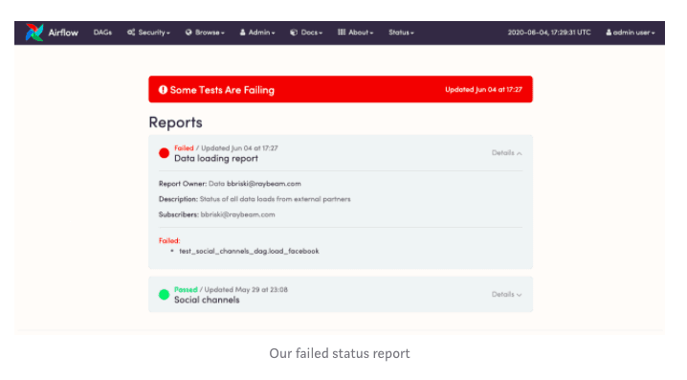The width and height of the screenshot is (687, 380).
Task: Expand Social channels report details
Action: pyautogui.click(x=506, y=295)
